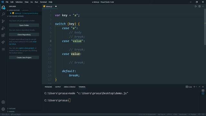This screenshot has width=206, height=116.
Task: Click the VS Code logo icon
Action: pyautogui.click(x=2, y=2)
